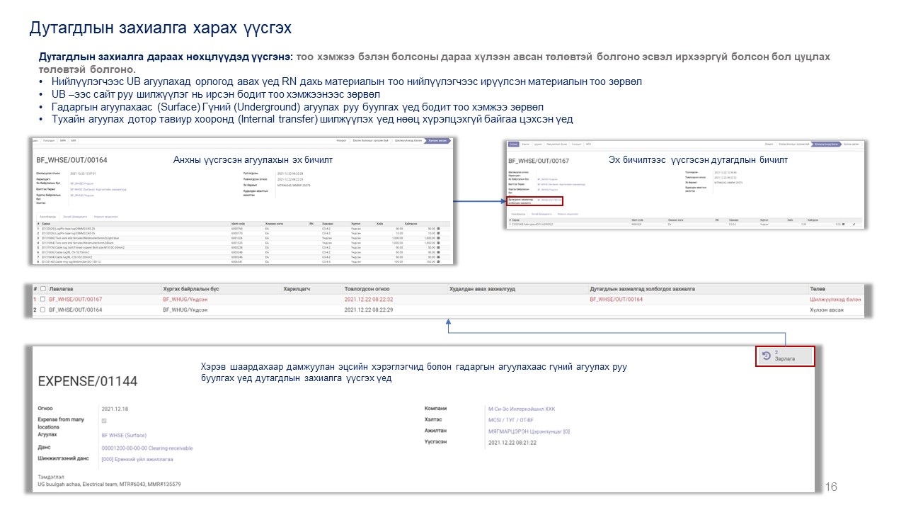This screenshot has width=906, height=510.
Task: Open the BF WHSE (Surface) warehouse link
Action: 124,435
